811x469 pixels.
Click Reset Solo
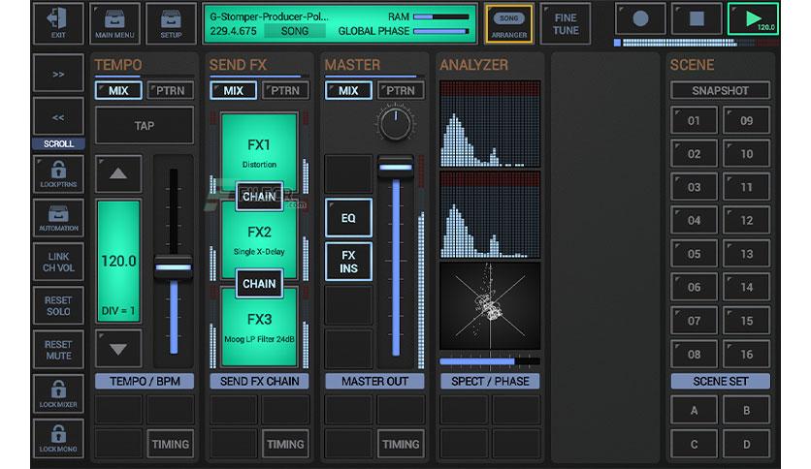58,306
